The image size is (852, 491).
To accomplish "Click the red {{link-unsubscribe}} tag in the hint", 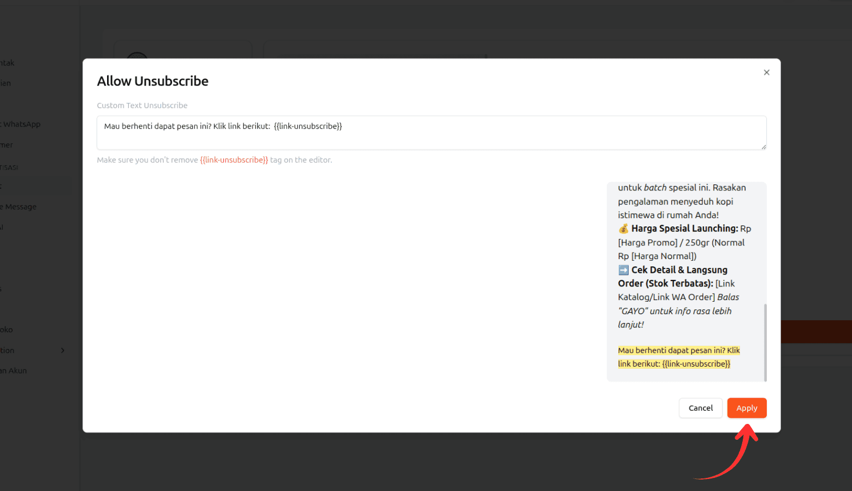I will [x=234, y=159].
